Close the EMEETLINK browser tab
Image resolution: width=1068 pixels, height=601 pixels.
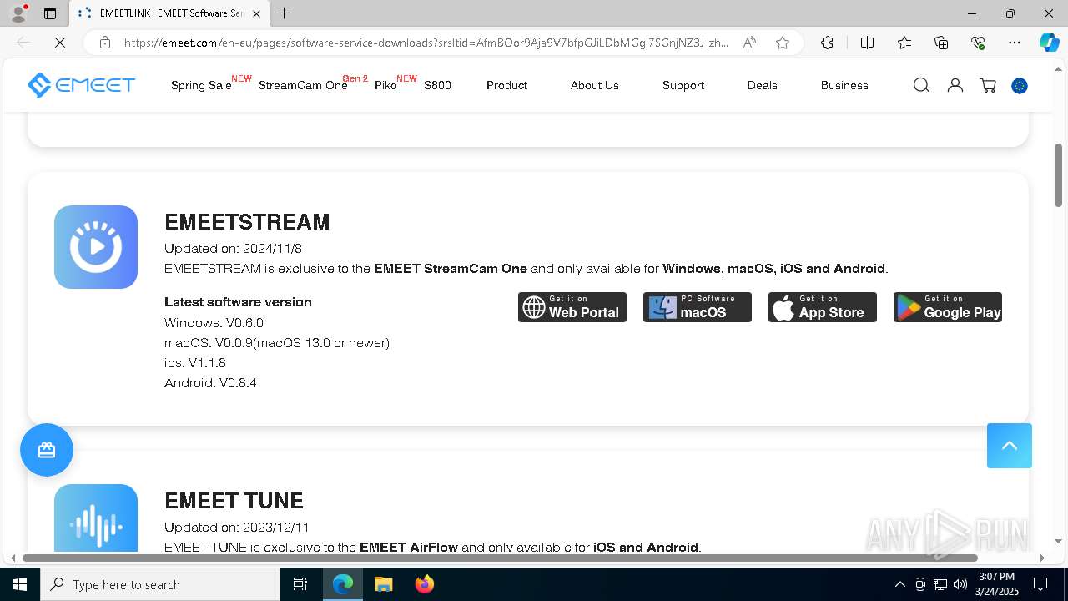pos(257,13)
